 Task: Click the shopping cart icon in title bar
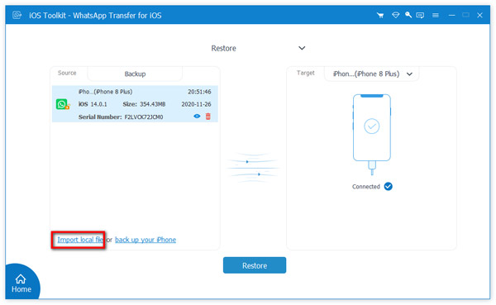coord(380,15)
